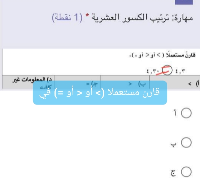The height and width of the screenshot is (185, 200).
Task: Click table cell أ) with less-than sign
Action: (x=174, y=82)
